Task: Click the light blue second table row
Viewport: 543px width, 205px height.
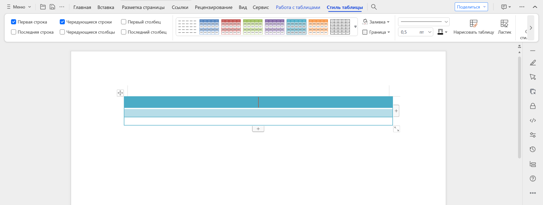Action: (x=258, y=113)
